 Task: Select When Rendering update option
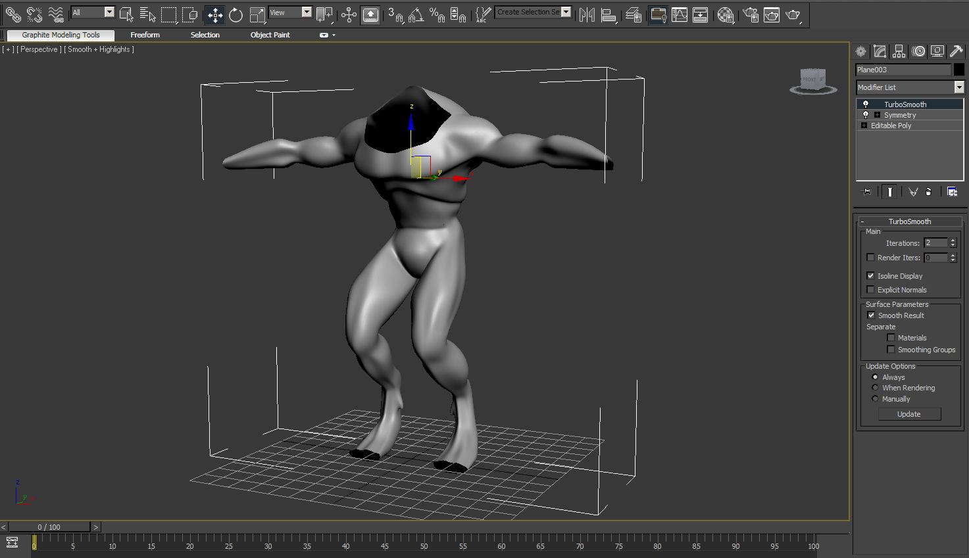[875, 388]
